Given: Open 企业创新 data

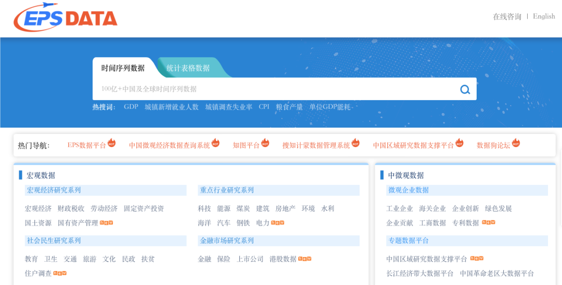Looking at the screenshot, I should click(x=466, y=209).
